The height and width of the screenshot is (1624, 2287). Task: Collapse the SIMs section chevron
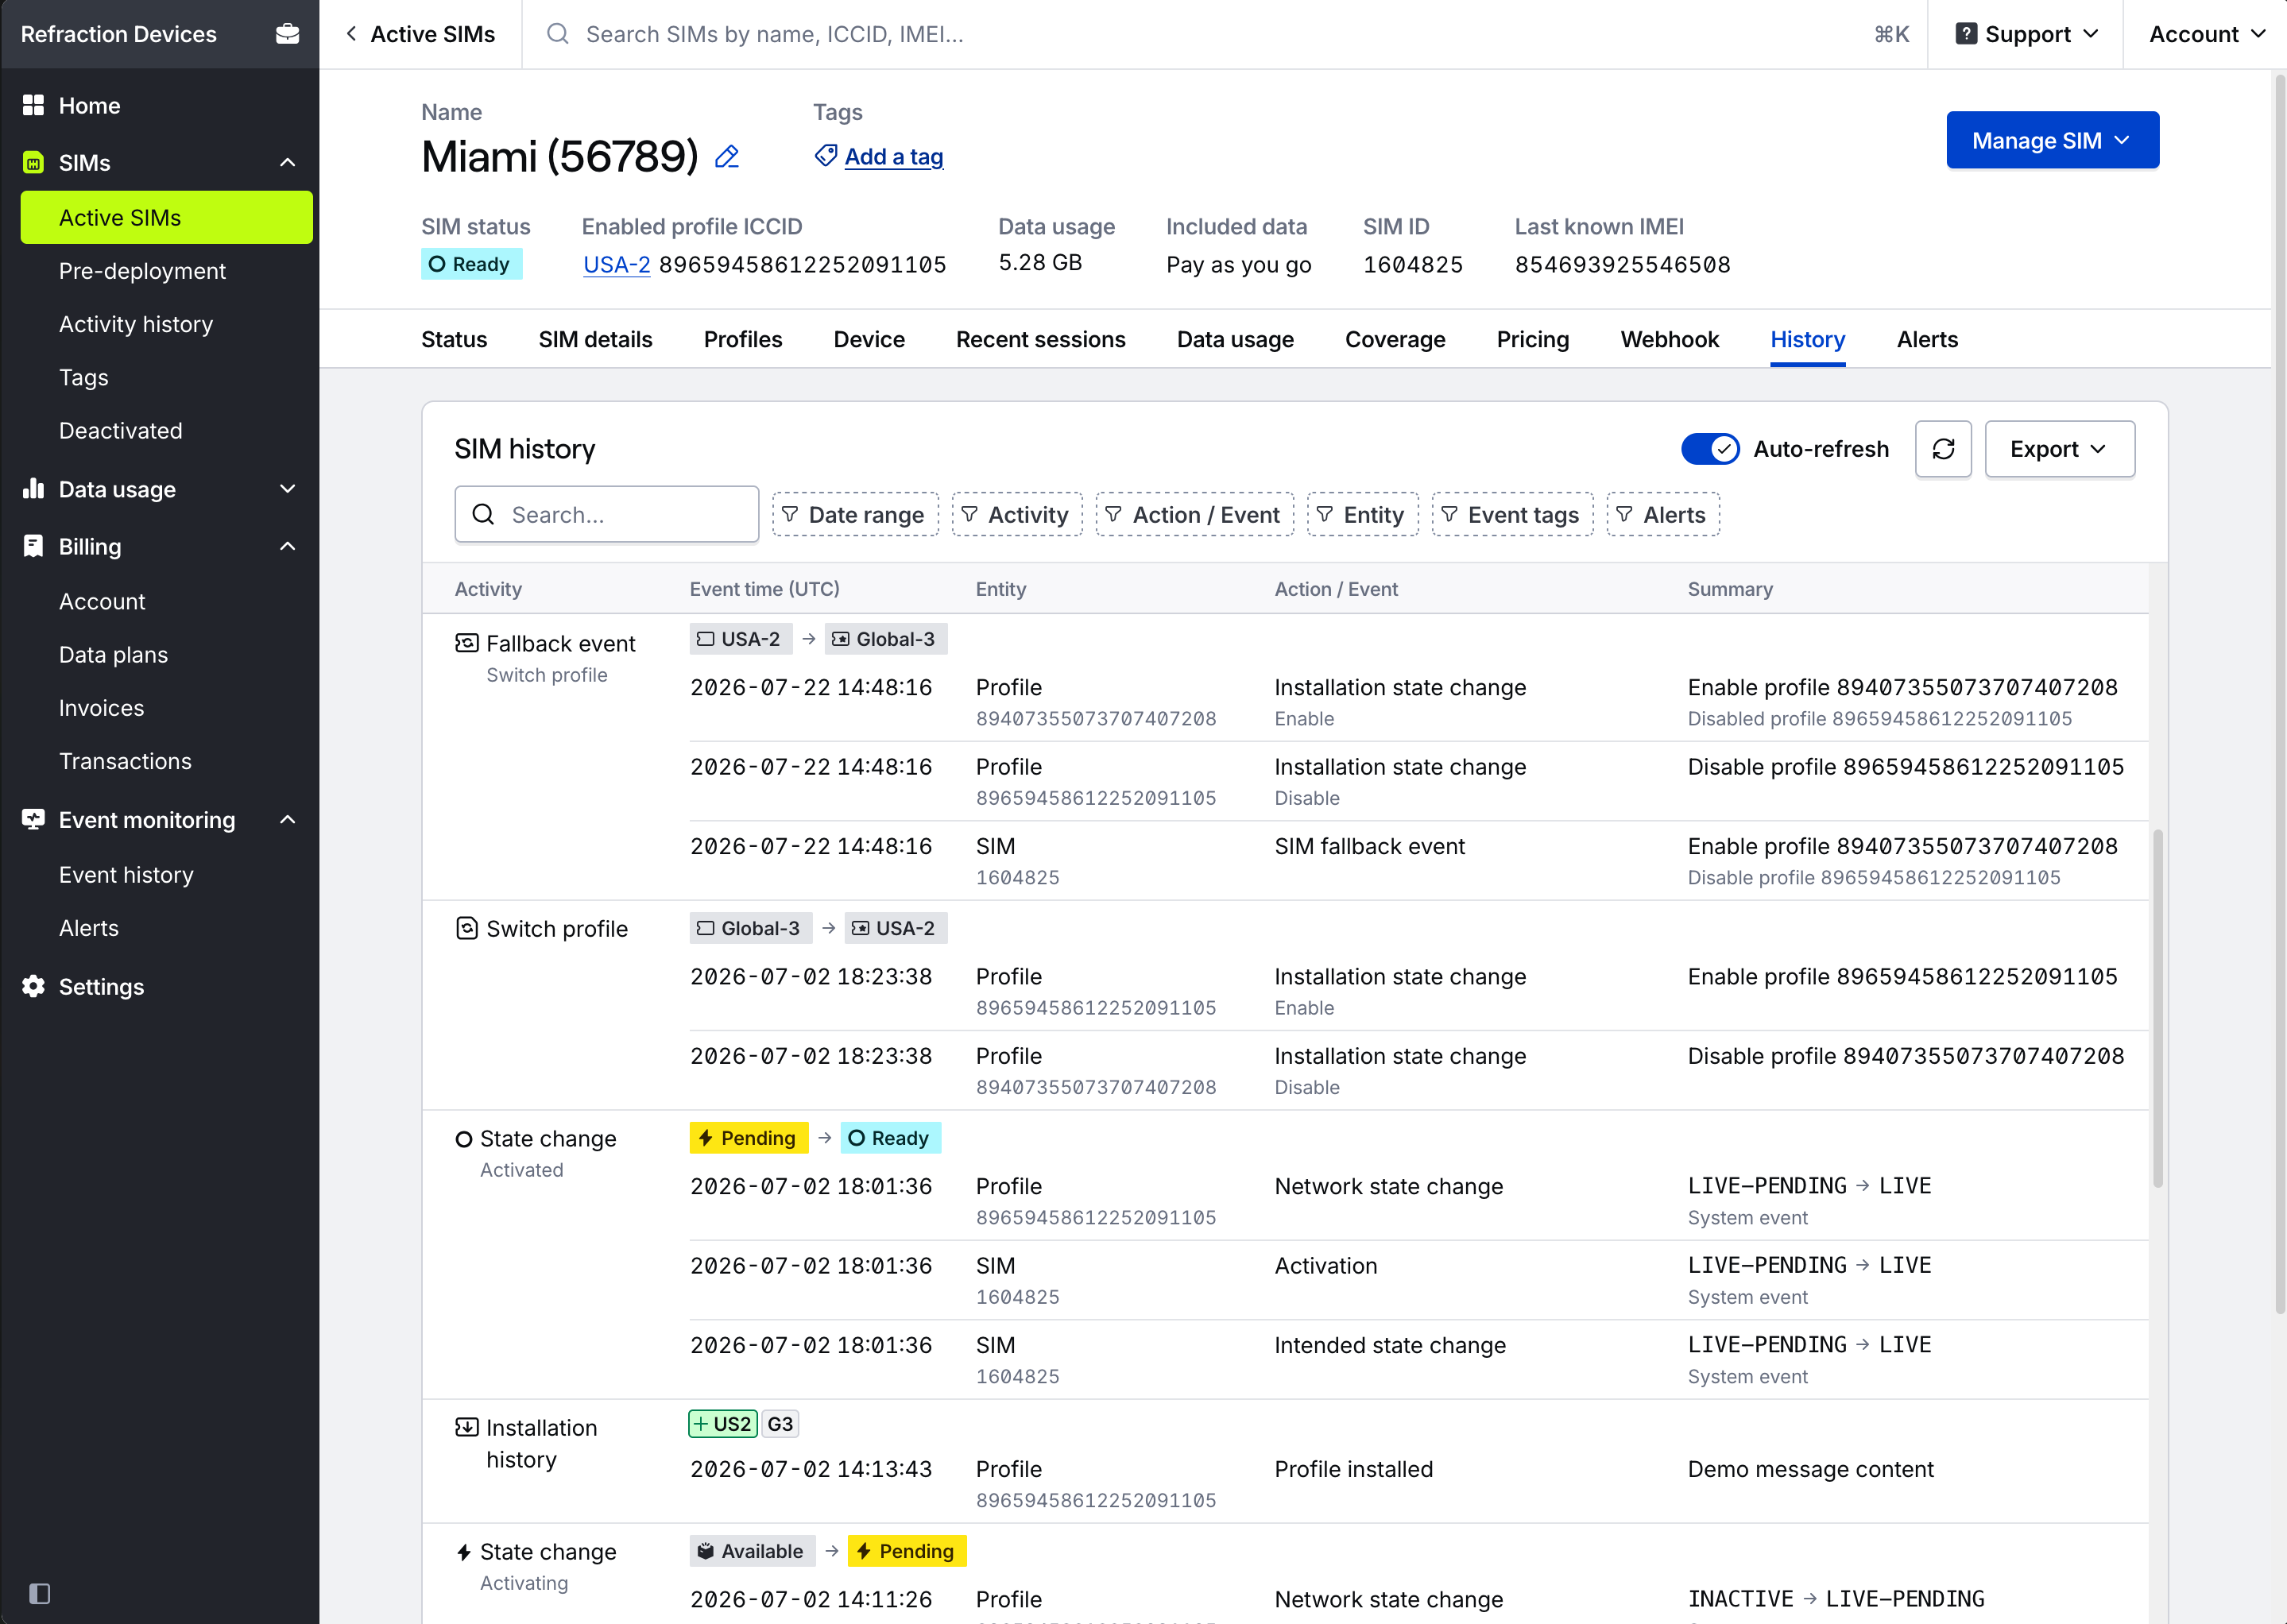tap(288, 162)
